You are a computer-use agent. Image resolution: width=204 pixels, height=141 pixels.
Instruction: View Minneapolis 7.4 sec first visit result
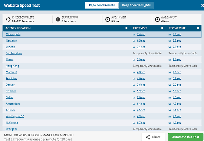pos(141,34)
